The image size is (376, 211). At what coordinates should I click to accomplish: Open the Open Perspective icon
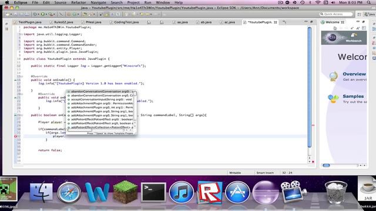(359, 14)
